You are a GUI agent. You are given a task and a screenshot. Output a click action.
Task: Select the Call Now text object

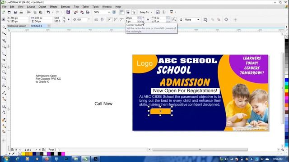pos(103,104)
